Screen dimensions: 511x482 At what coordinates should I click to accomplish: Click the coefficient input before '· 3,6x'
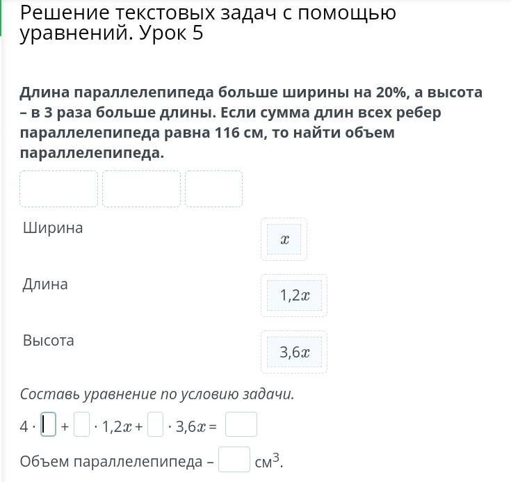click(x=155, y=424)
